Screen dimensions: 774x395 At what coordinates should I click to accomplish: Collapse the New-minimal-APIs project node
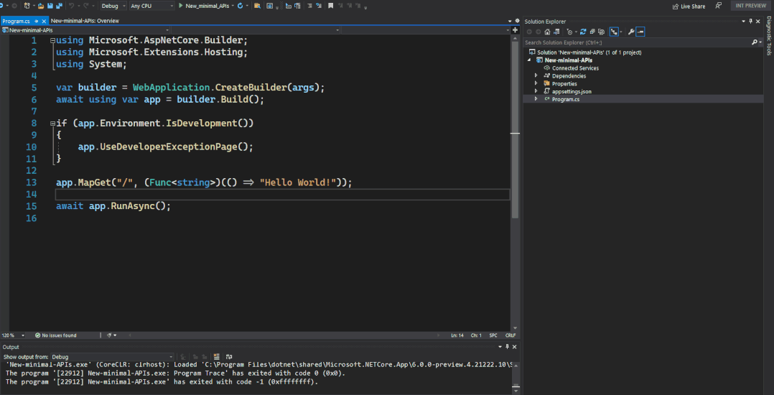[530, 60]
